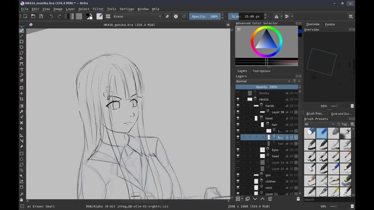
Task: Show the hidden Monika layer
Action: (x=238, y=93)
